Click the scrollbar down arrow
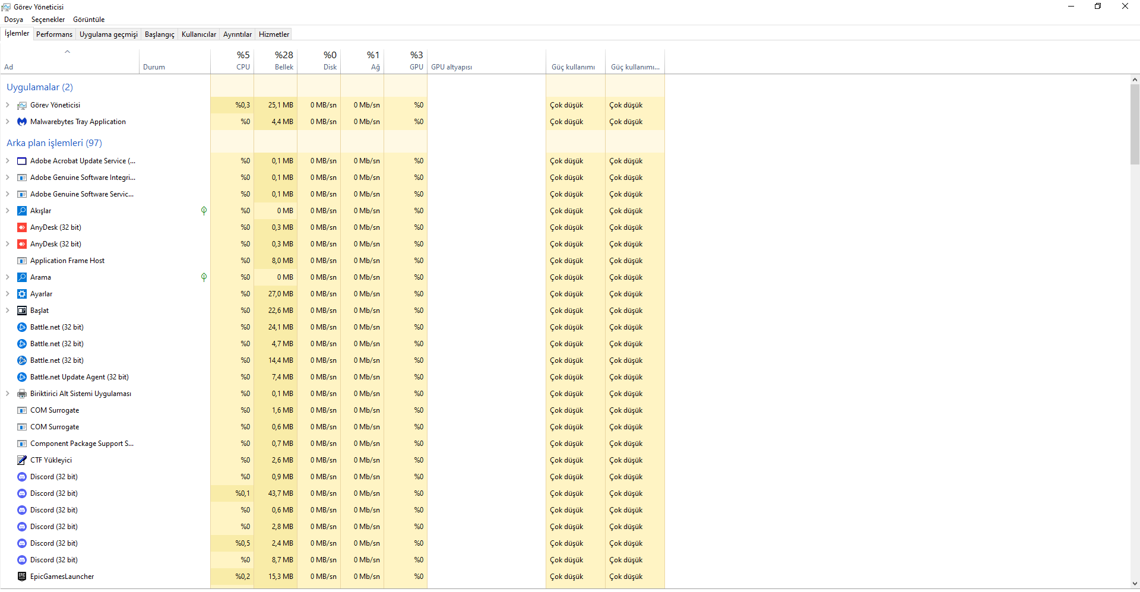 pyautogui.click(x=1135, y=584)
